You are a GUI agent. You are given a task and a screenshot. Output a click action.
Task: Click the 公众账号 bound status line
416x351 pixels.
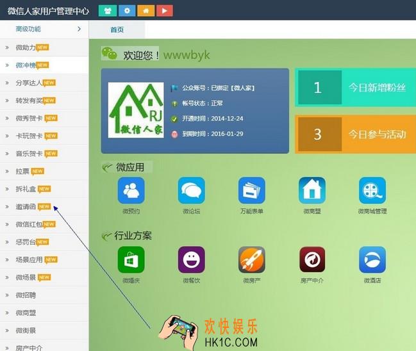click(219, 88)
